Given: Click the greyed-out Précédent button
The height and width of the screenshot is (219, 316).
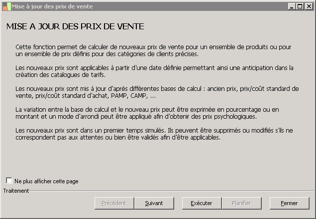Looking at the screenshot, I should pos(114,203).
